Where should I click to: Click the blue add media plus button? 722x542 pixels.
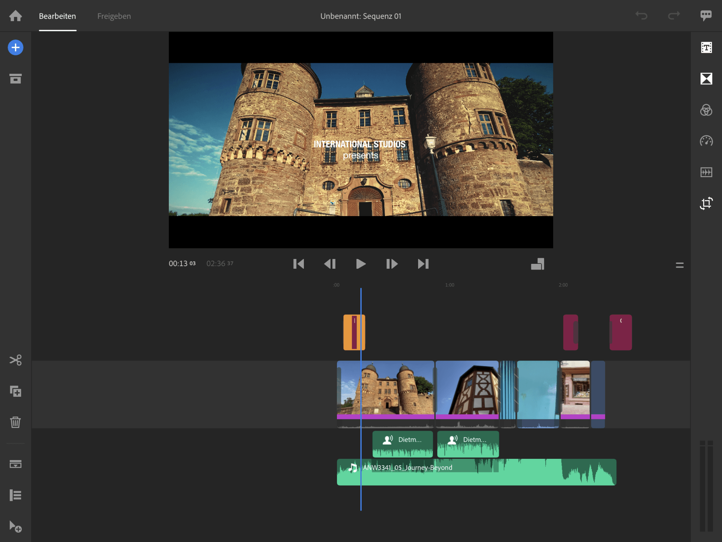click(x=15, y=47)
